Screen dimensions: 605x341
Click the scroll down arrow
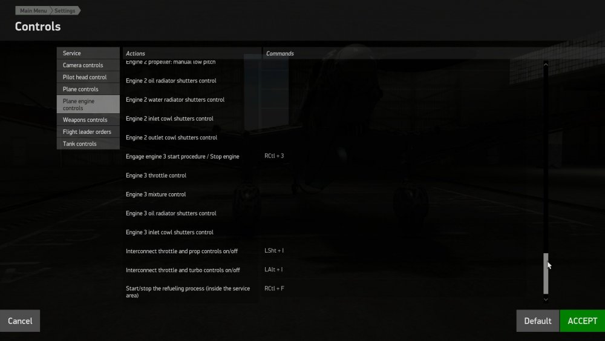click(x=546, y=299)
